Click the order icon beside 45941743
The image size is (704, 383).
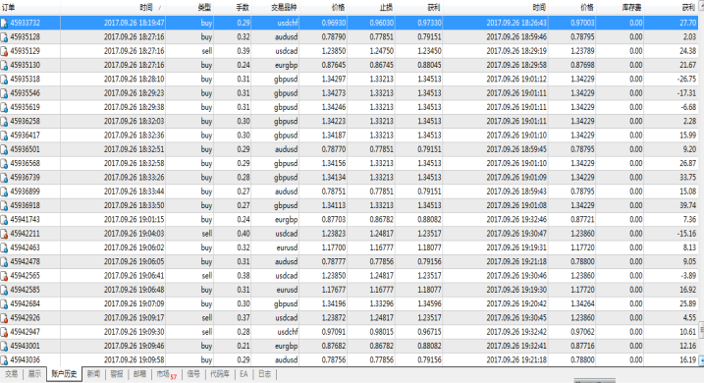(4, 220)
